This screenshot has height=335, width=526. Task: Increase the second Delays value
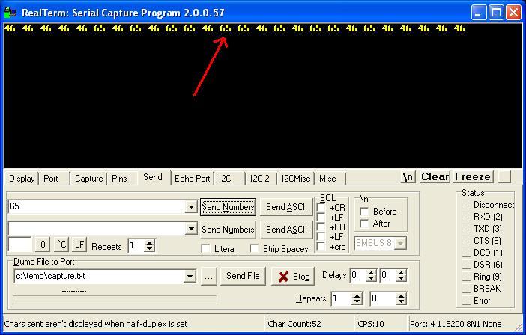[401, 273]
